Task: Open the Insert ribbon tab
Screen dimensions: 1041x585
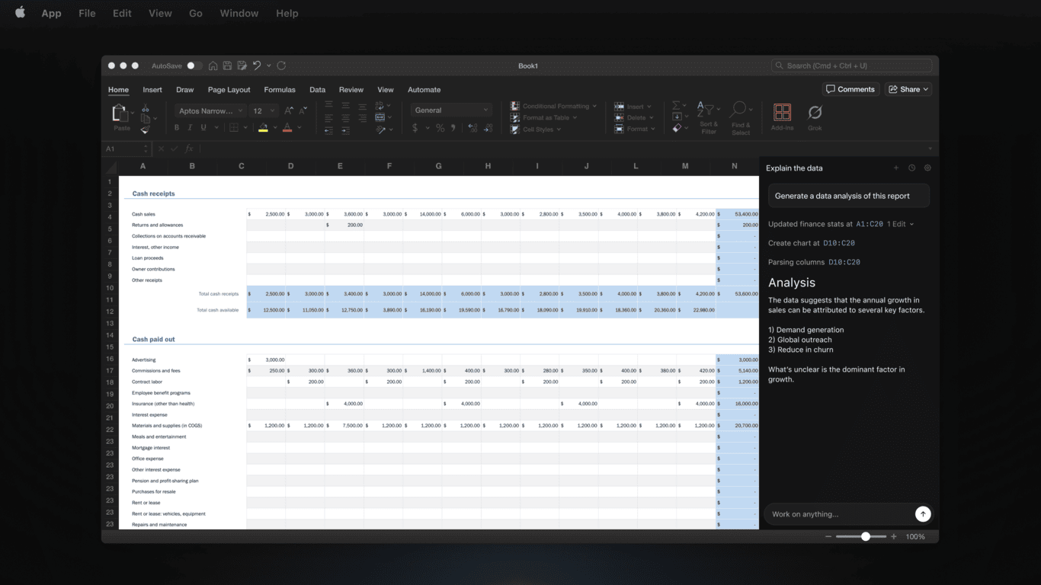Action: (x=152, y=90)
